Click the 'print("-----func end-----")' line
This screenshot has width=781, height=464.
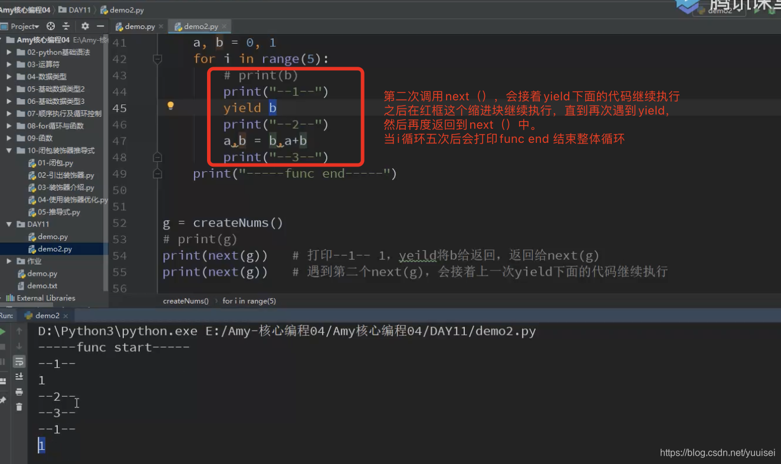point(295,174)
